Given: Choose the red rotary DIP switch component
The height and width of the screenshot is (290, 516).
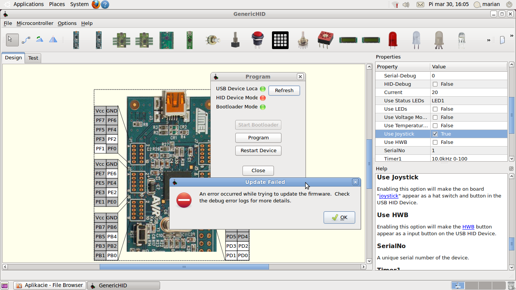Looking at the screenshot, I should pyautogui.click(x=324, y=40).
